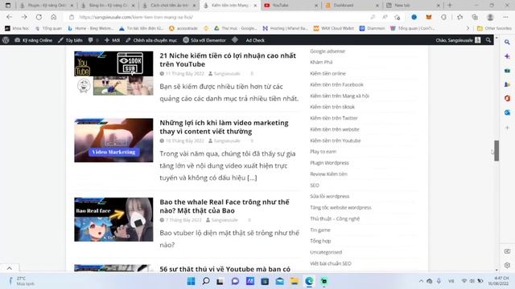Open Uncategorised category
Viewport: 515px width, 289px height.
pos(326,252)
